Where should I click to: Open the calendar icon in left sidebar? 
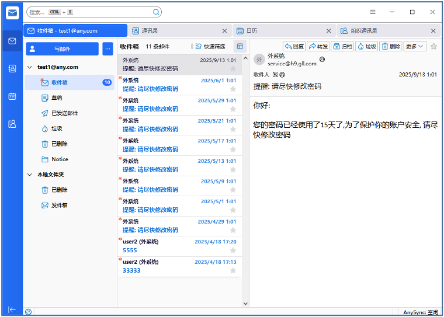tap(12, 96)
